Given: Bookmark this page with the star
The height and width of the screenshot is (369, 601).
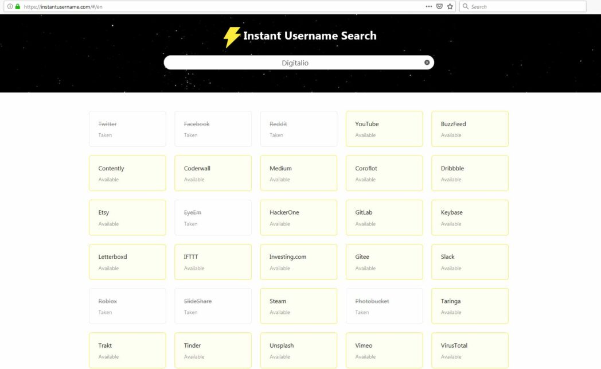Looking at the screenshot, I should coord(450,6).
